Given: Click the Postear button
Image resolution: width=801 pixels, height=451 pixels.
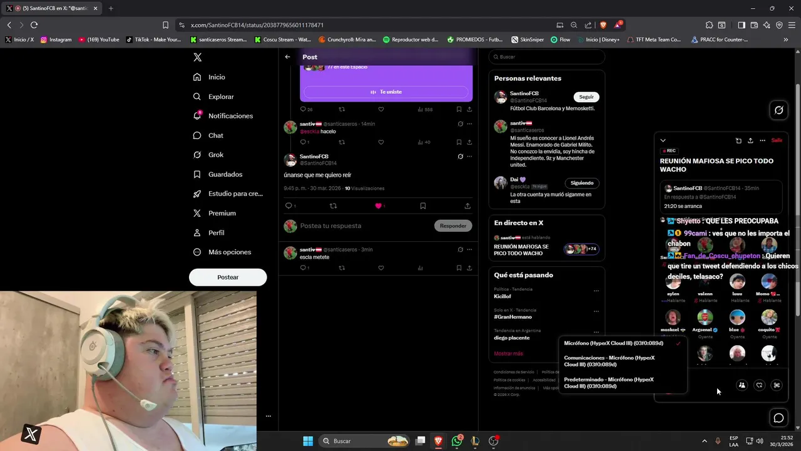Looking at the screenshot, I should (x=228, y=277).
